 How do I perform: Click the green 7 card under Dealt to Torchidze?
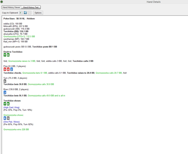(5, 55)
